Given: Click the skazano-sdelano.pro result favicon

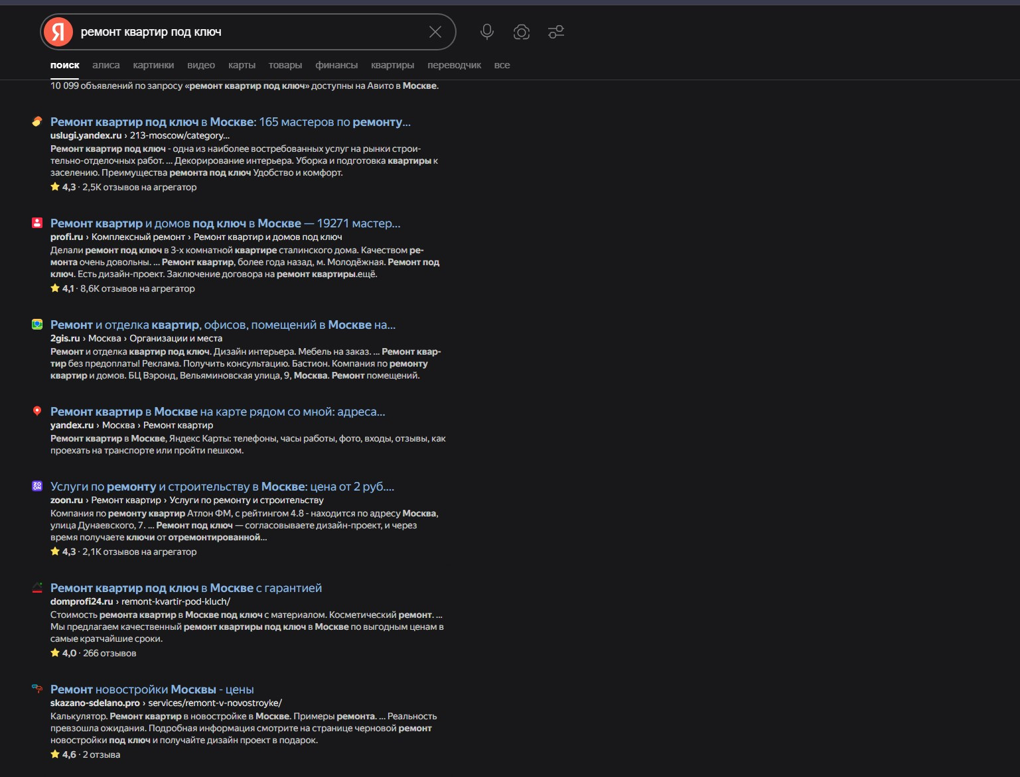Looking at the screenshot, I should [x=37, y=689].
